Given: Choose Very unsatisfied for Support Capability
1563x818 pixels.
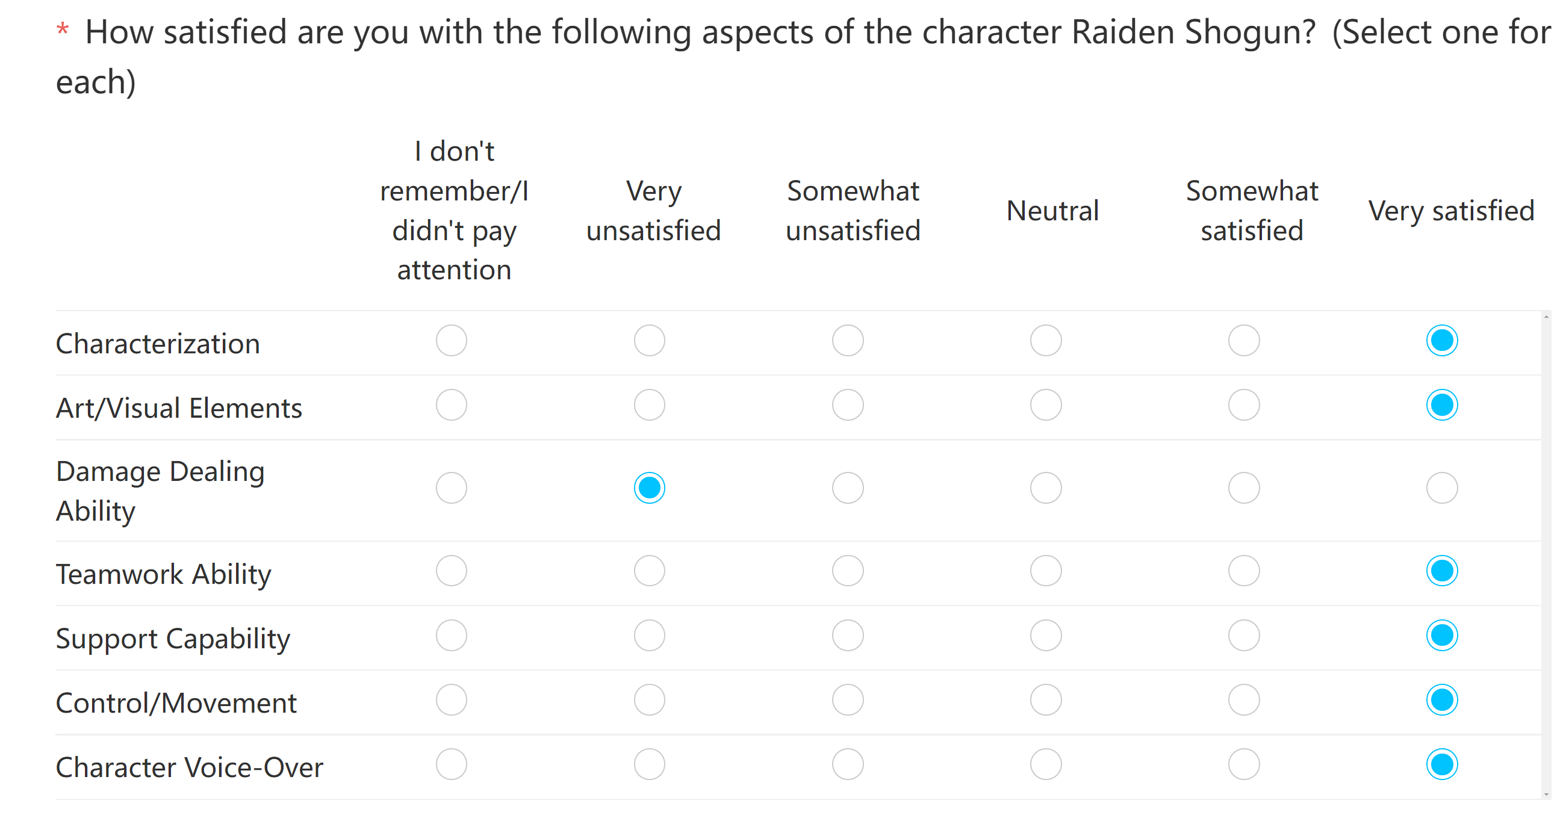Looking at the screenshot, I should tap(649, 635).
